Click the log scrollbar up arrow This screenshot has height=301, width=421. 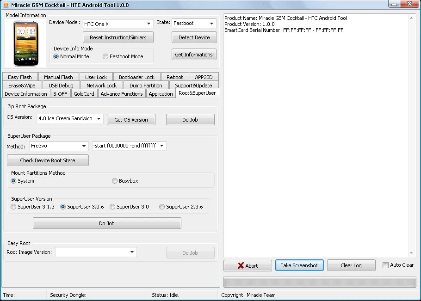click(x=411, y=18)
